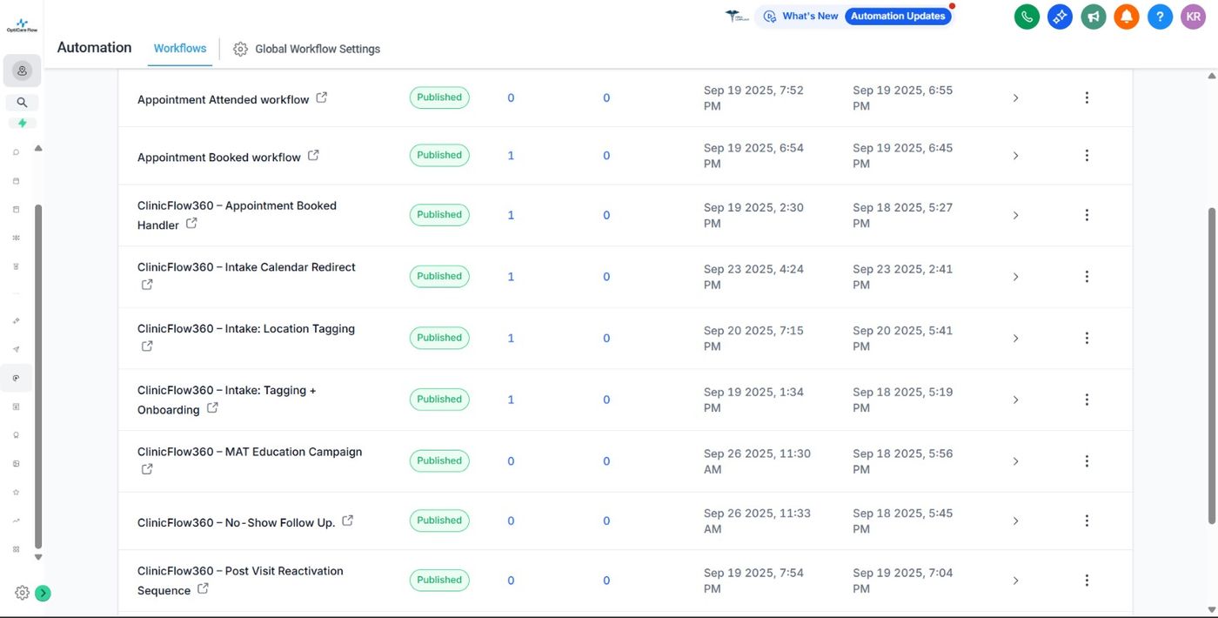1218x618 pixels.
Task: Expand chevron on No-Show Follow Up row
Action: (1015, 521)
